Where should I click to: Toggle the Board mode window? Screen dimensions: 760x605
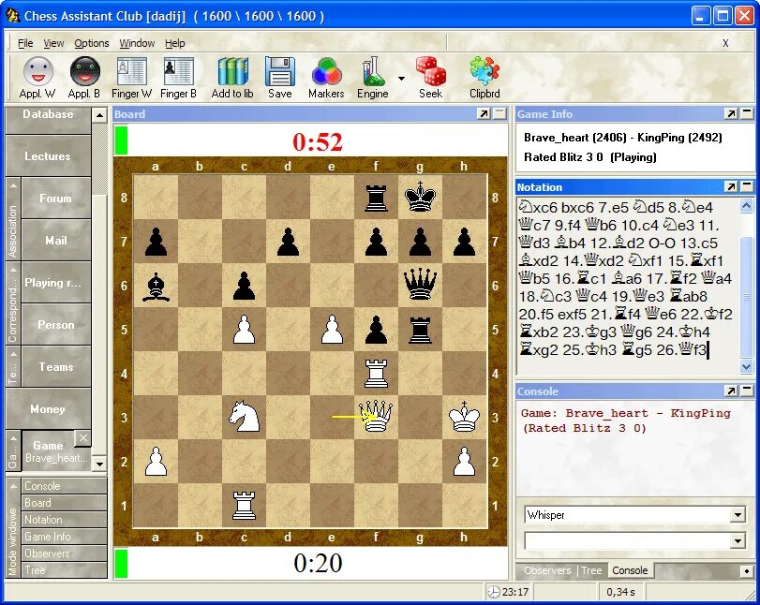click(64, 503)
